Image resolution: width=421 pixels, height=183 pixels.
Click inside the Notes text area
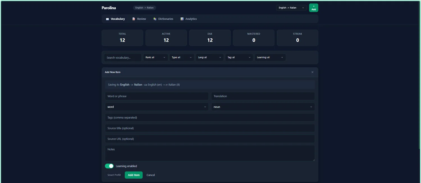pos(210,153)
